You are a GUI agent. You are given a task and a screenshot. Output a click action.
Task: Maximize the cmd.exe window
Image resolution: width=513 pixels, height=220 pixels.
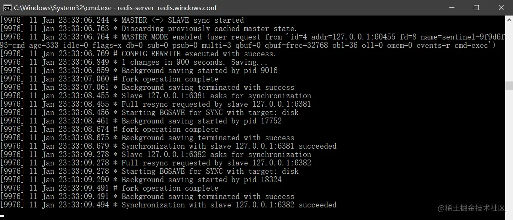[476, 8]
